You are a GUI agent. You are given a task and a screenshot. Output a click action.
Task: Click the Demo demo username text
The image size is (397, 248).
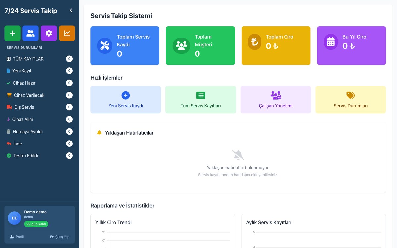click(x=35, y=212)
